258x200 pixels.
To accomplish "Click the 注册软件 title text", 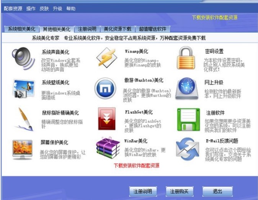I will point(216,113).
